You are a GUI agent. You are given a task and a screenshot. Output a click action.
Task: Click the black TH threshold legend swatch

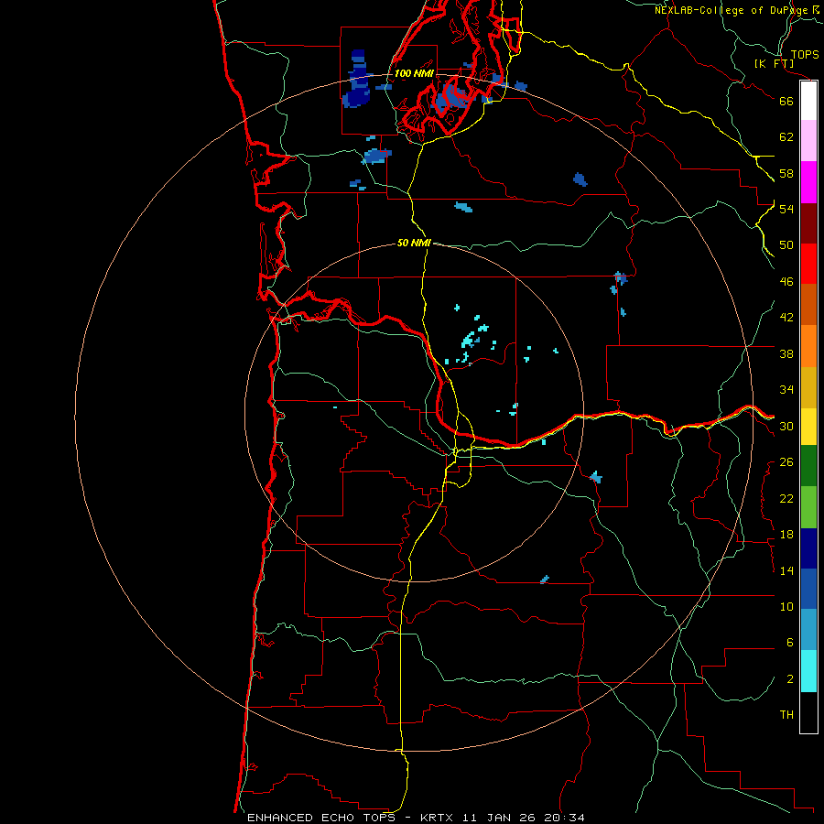(808, 712)
